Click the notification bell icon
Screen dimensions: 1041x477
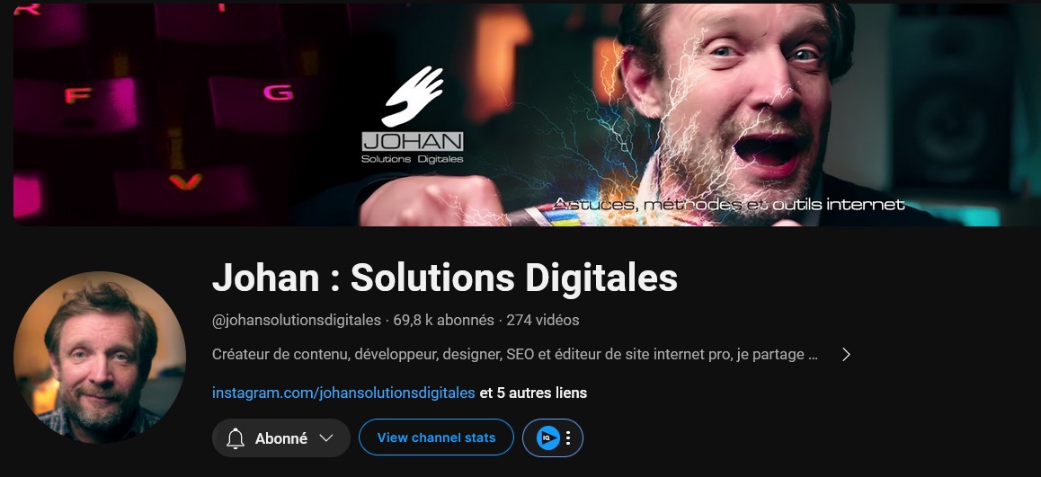(236, 438)
